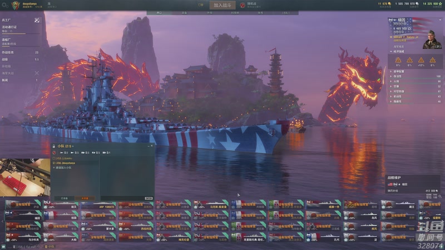Expand the 火炮 stat row

[415, 81]
